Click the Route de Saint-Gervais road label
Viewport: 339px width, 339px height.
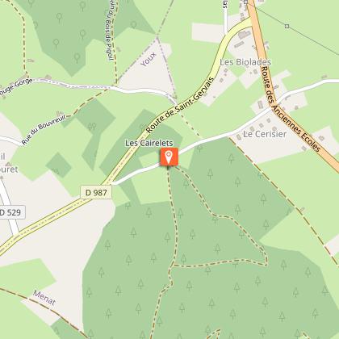(180, 106)
